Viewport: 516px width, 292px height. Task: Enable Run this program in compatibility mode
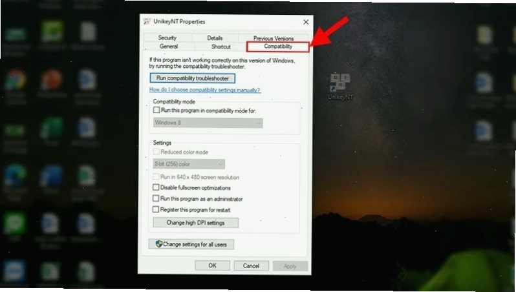pos(156,110)
